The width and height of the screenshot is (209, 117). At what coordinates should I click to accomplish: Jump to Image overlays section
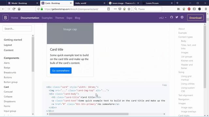(x=188, y=111)
